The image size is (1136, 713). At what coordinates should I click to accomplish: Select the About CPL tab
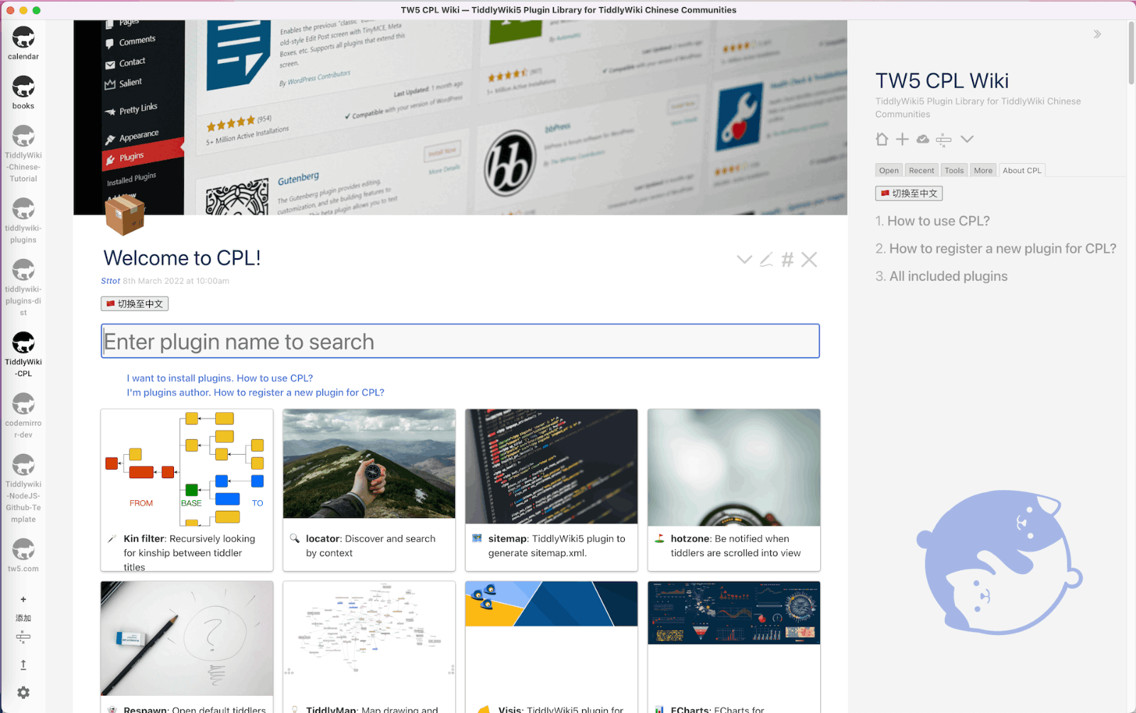pos(1022,170)
